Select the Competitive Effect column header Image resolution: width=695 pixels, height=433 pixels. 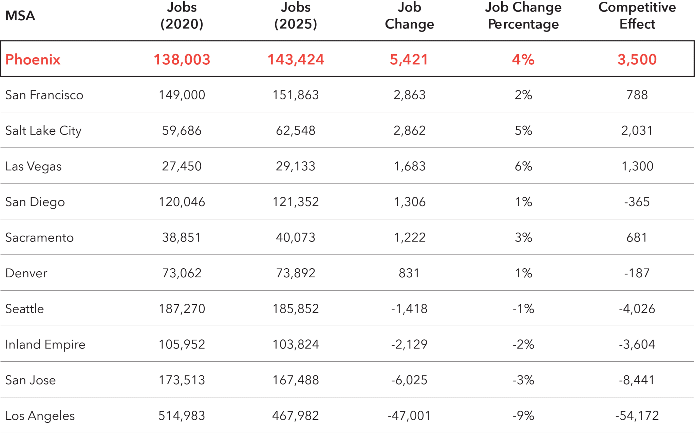coord(637,16)
